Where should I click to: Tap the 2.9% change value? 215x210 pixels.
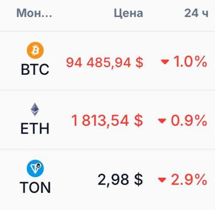point(189,179)
